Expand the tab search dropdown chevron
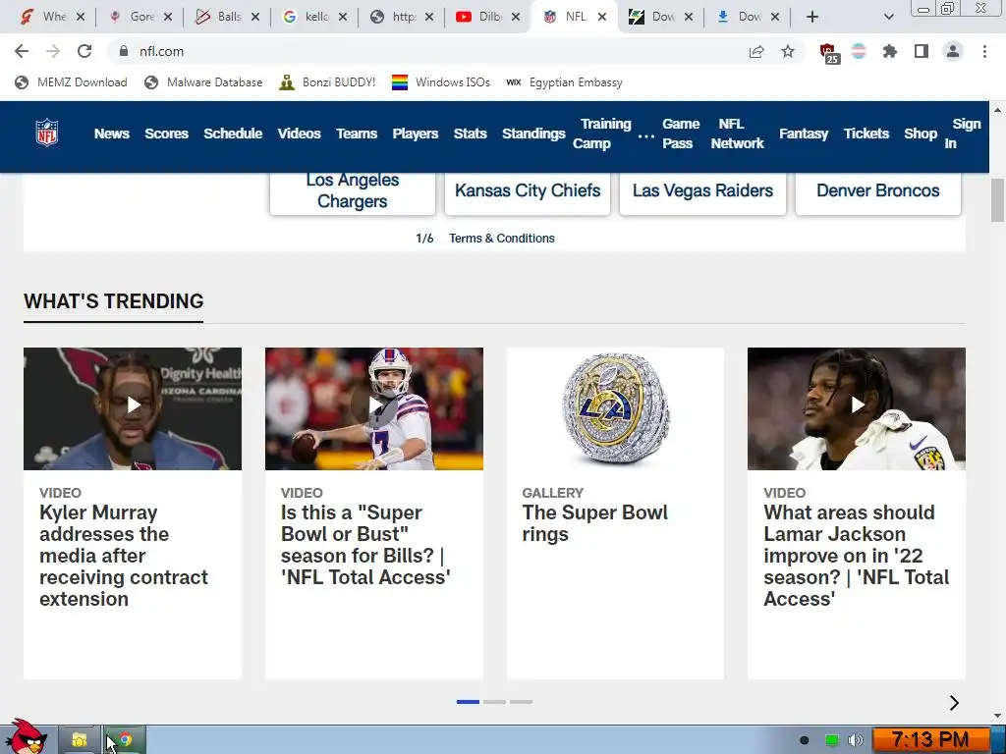The image size is (1006, 754). (888, 17)
